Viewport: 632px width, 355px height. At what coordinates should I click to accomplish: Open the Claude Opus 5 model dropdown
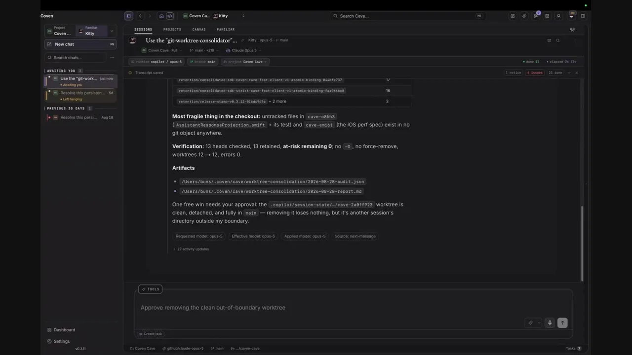[244, 50]
